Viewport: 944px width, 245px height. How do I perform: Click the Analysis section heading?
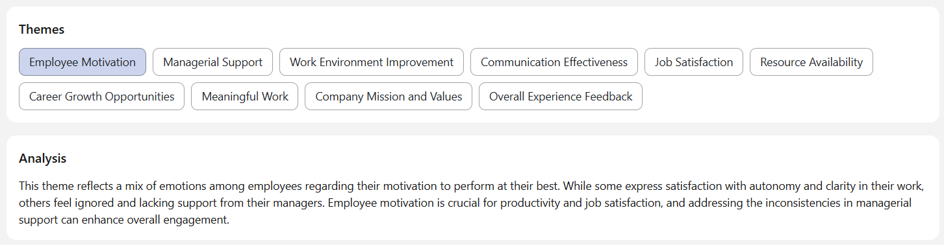click(x=43, y=158)
